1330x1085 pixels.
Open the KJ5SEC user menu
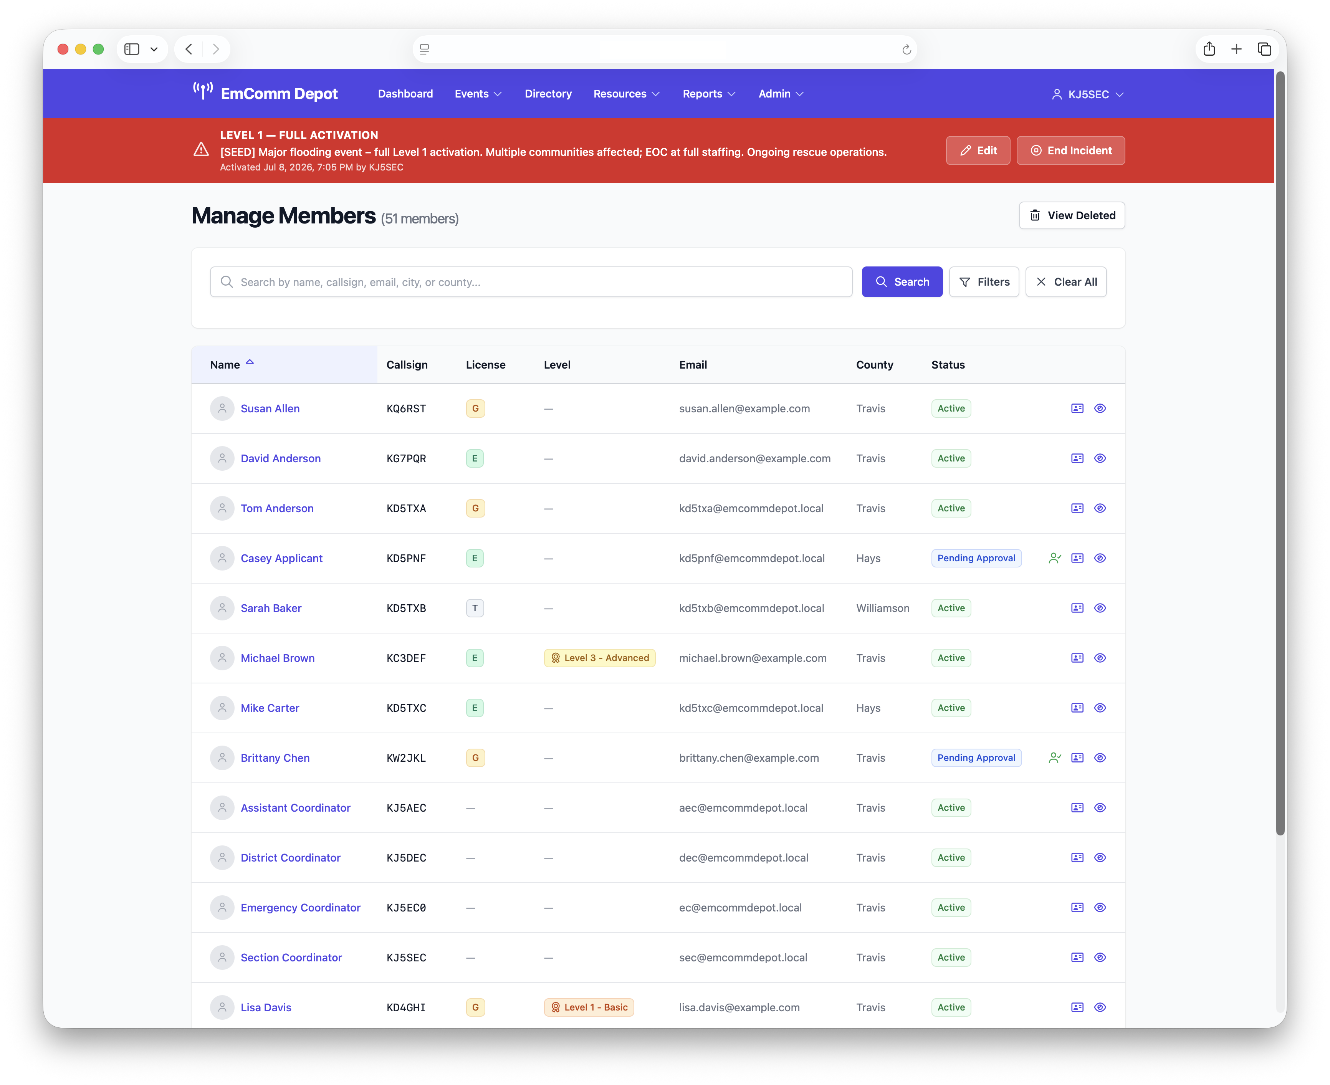1087,94
